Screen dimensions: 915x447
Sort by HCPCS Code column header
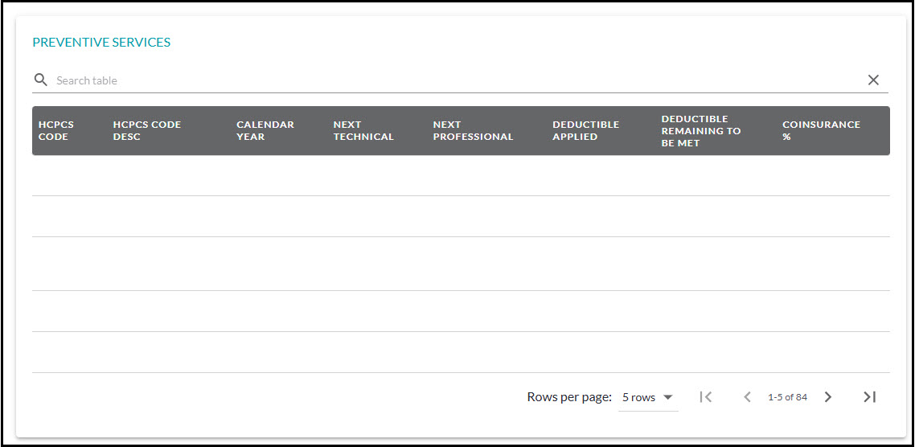pos(56,131)
